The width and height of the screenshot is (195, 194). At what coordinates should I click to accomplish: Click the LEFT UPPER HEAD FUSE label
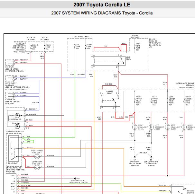[155, 101]
